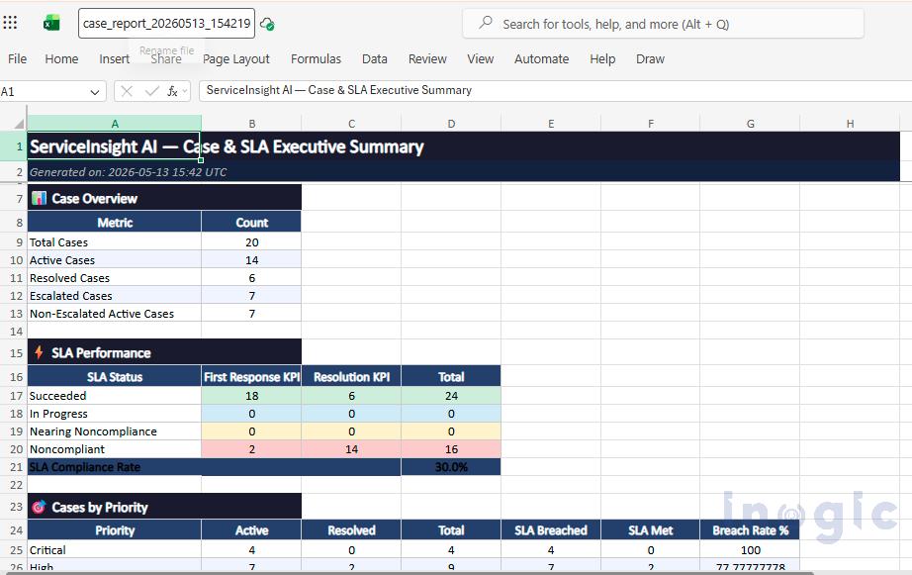Select the 'Total Cases' cell

[x=115, y=242]
